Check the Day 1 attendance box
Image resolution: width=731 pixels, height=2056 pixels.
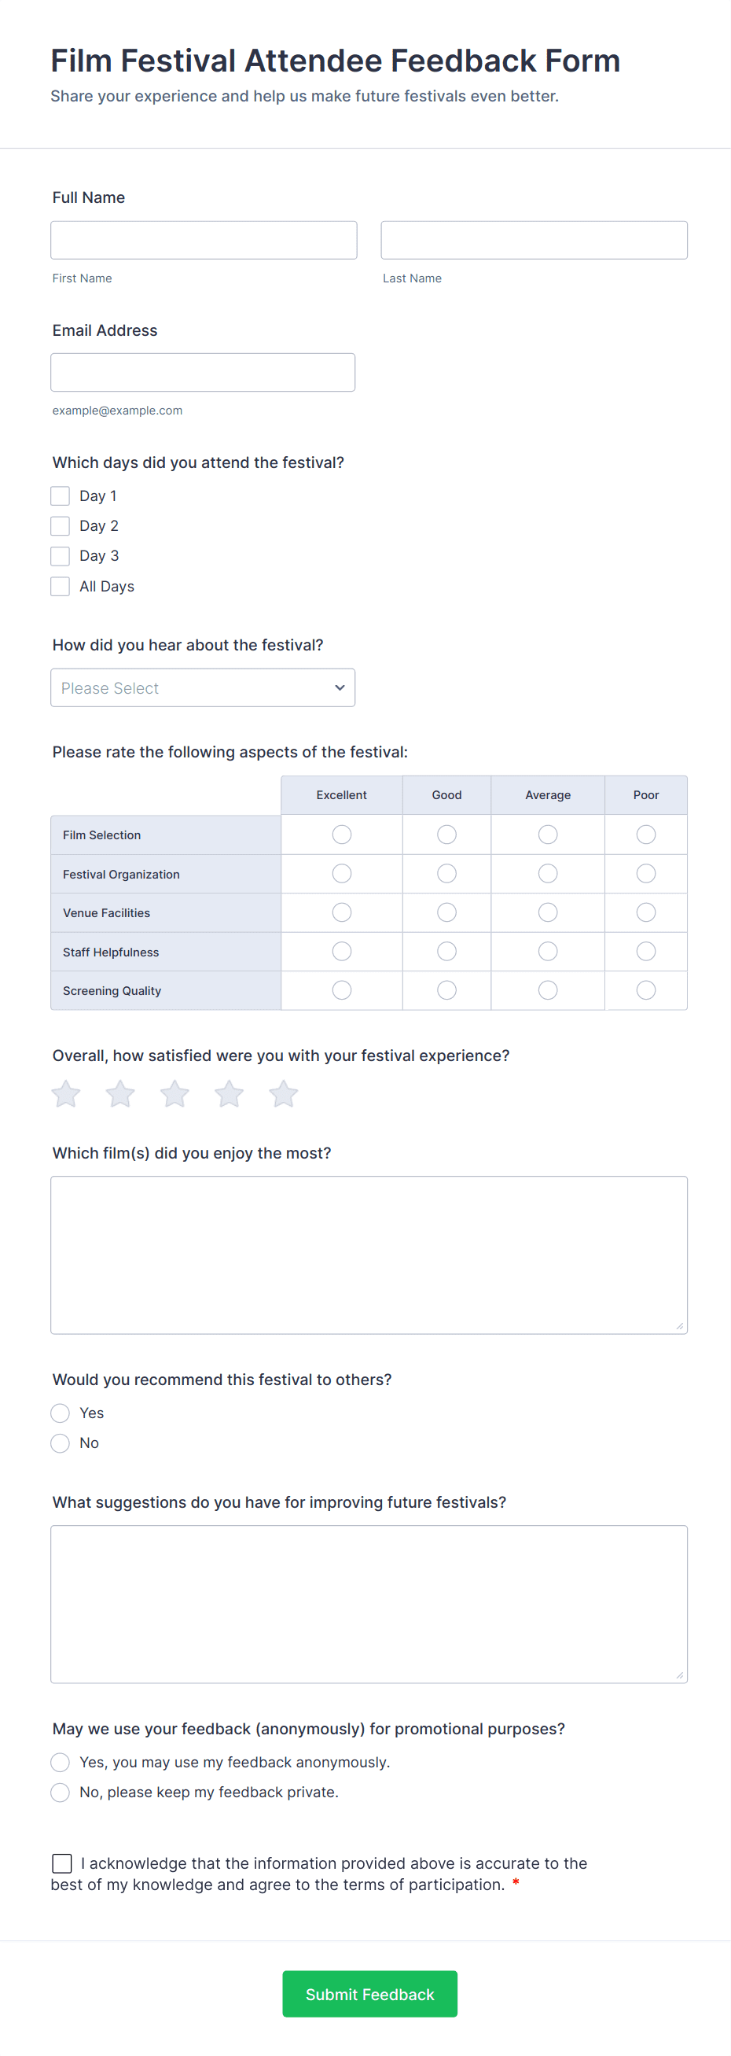point(61,496)
